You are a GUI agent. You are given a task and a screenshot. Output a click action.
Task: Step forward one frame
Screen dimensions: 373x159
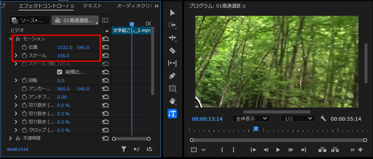pyautogui.click(x=290, y=150)
